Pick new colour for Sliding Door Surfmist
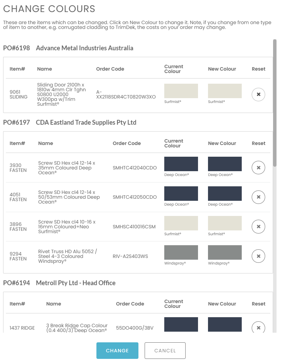This screenshot has height=363, width=281. (x=225, y=91)
